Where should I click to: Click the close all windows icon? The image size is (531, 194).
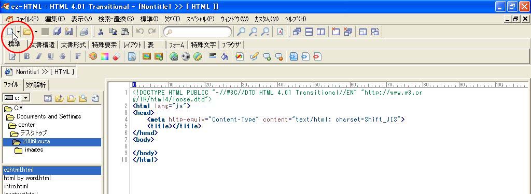pos(347,32)
